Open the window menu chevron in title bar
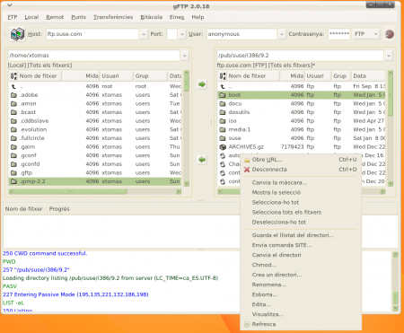Image resolution: width=404 pixels, height=333 pixels. (x=10, y=5)
